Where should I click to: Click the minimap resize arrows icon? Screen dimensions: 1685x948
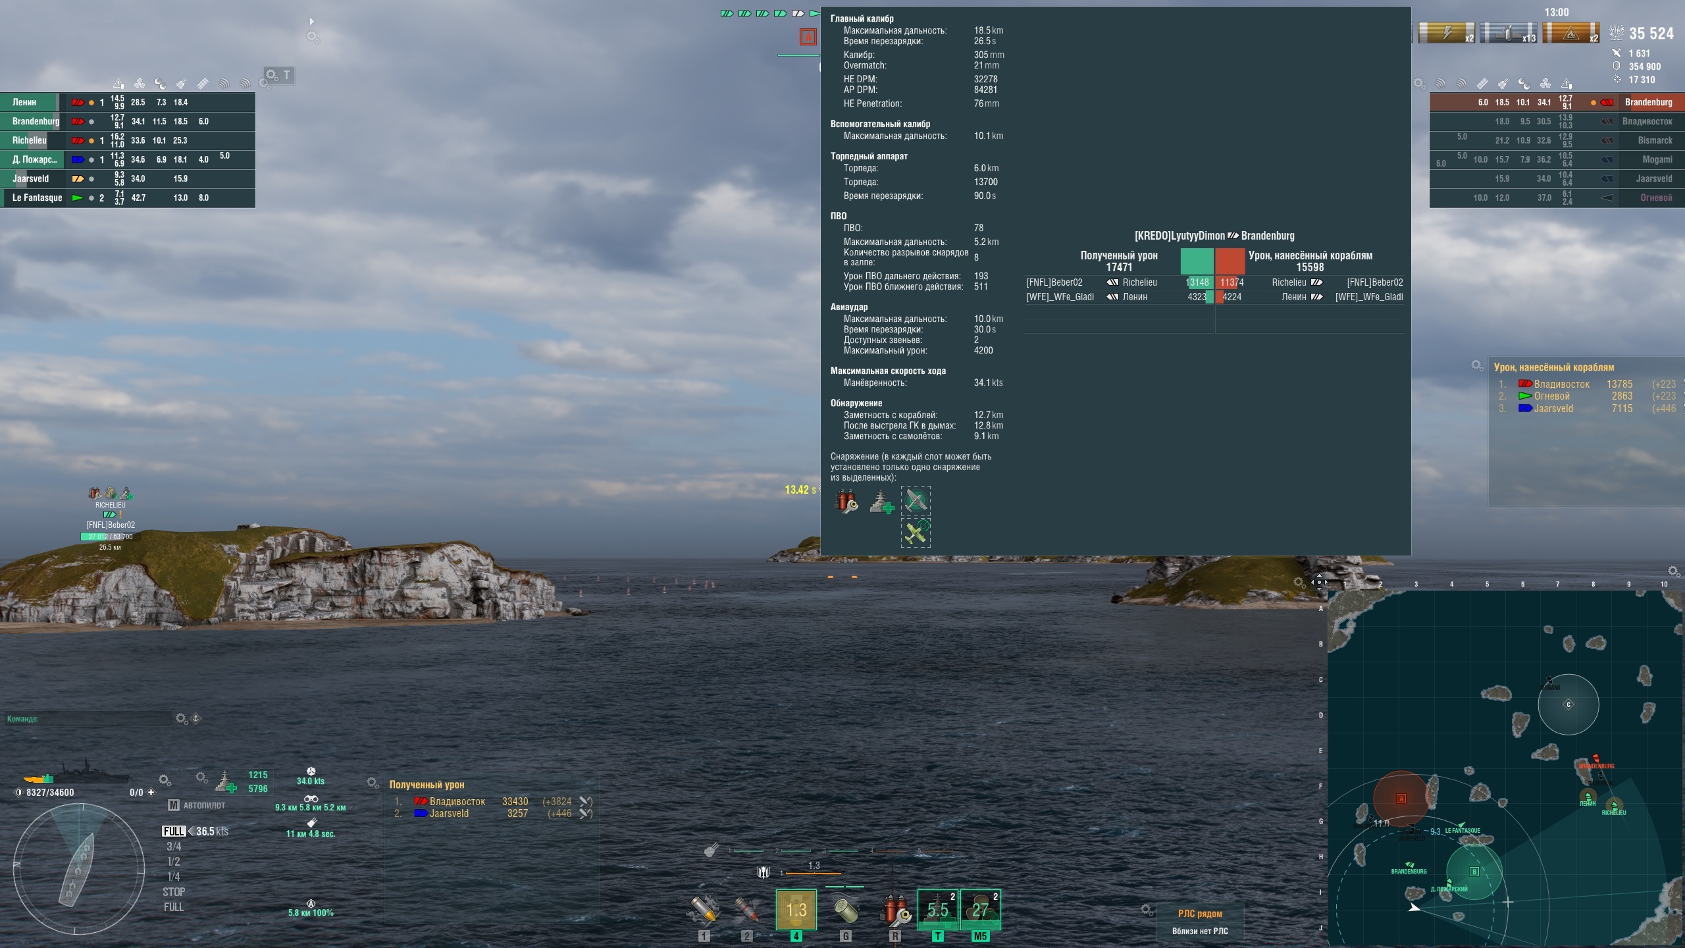tap(1319, 581)
